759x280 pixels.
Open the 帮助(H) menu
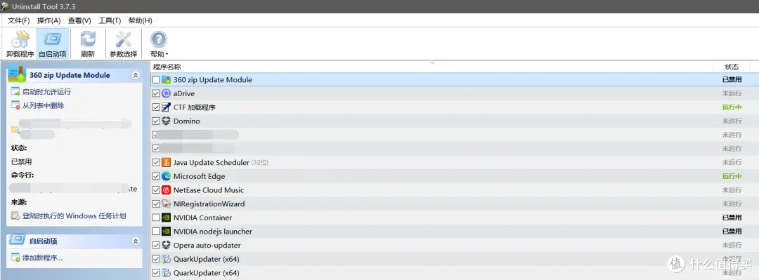point(141,20)
